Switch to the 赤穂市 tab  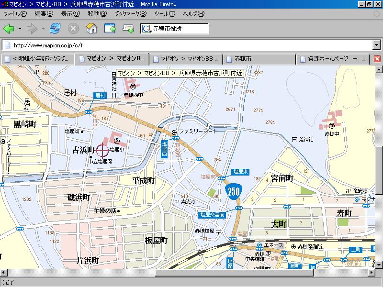coord(259,59)
